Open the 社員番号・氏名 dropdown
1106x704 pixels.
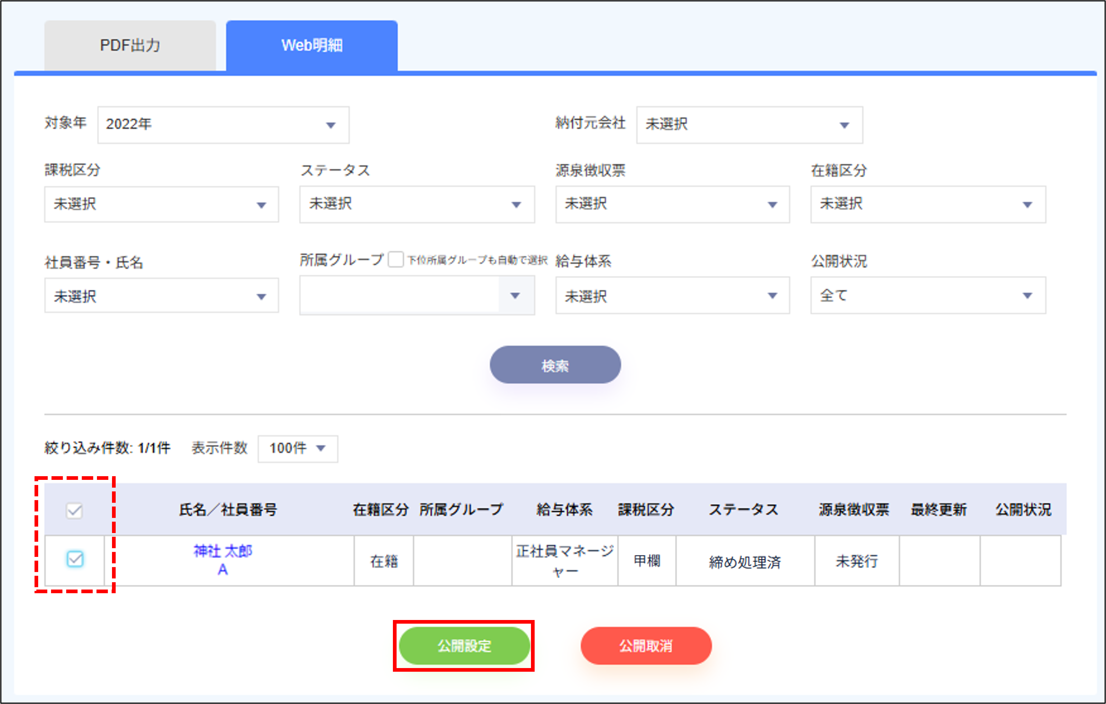pos(161,296)
